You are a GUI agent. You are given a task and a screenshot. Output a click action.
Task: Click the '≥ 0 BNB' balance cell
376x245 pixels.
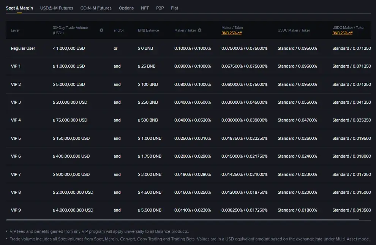[145, 48]
